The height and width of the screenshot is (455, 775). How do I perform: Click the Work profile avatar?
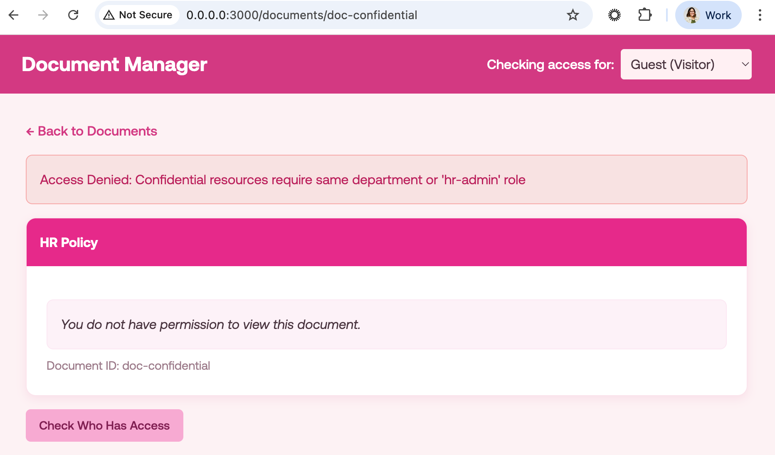(x=692, y=15)
